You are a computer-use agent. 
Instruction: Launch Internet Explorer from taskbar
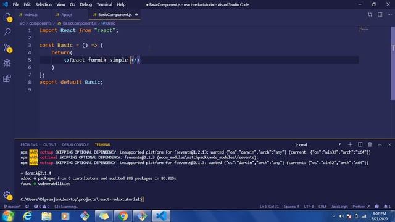27,216
